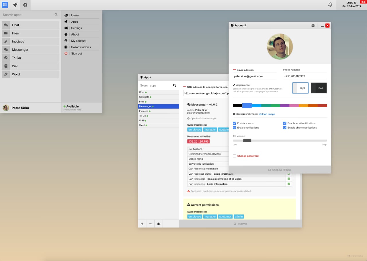Screen dimensions: 367x261
Task: Open the app launcher grid icon
Action: pos(5,5)
